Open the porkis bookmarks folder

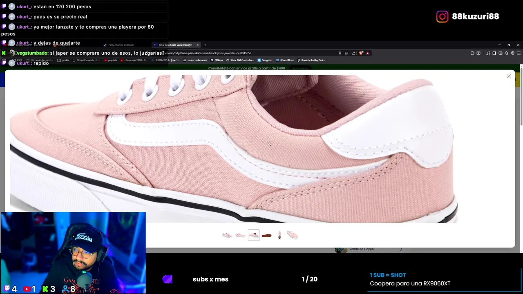click(63, 60)
